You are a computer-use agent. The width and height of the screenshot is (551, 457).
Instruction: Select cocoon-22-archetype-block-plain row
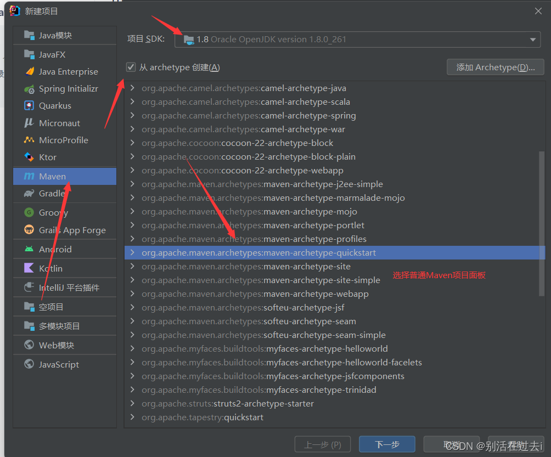(x=335, y=156)
